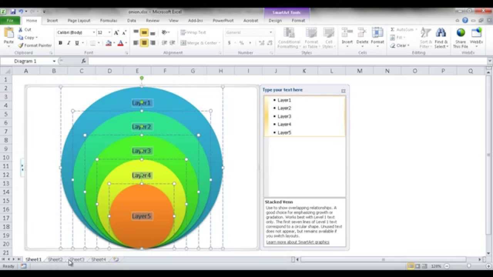Open the WebEx icon
493x277 pixels.
pos(476,33)
